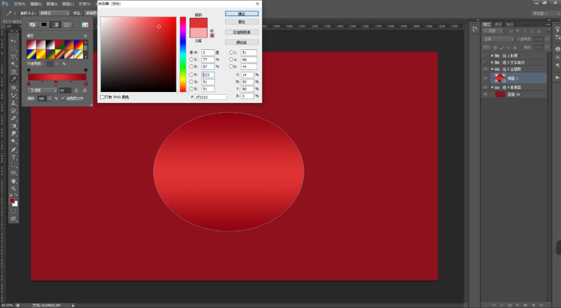561x308 pixels.
Task: Select the Lasso tool
Action: pos(14,56)
